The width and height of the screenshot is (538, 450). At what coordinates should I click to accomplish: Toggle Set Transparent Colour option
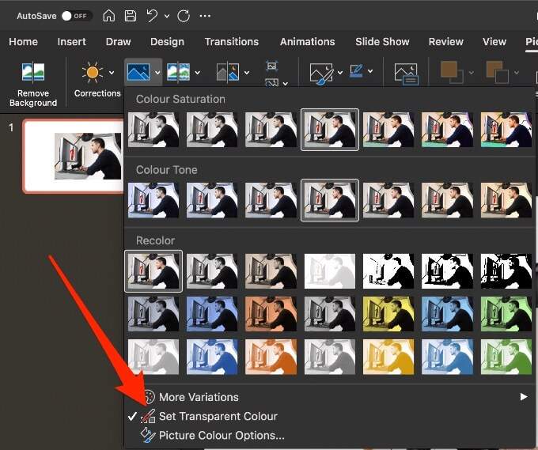click(x=328, y=416)
